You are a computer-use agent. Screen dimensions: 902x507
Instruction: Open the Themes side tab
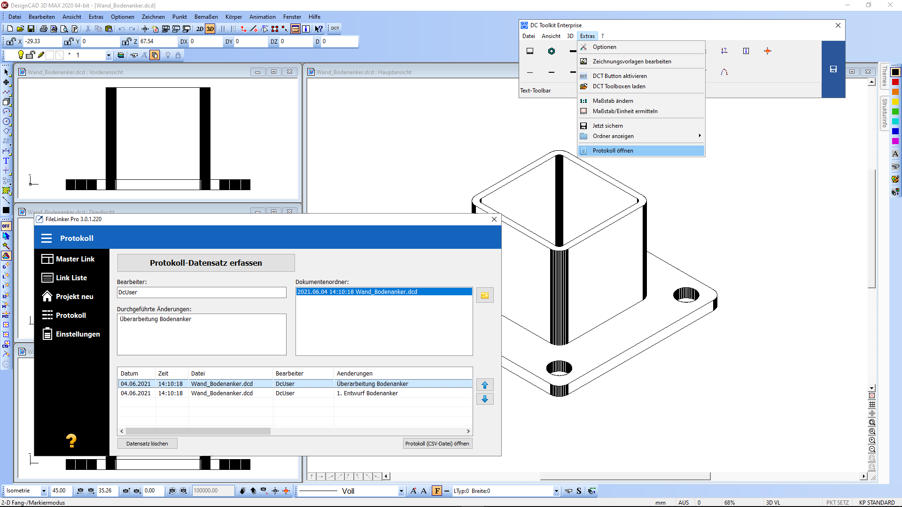[x=885, y=76]
